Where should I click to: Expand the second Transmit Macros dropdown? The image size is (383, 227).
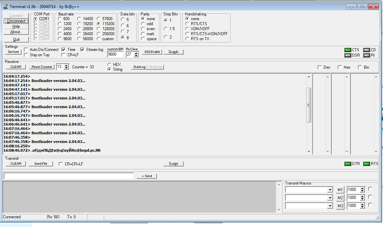(330, 198)
